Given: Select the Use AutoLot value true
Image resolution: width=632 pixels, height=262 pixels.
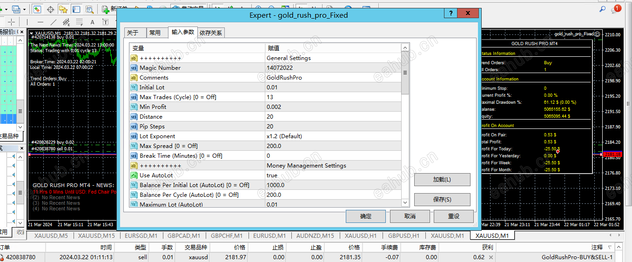Looking at the screenshot, I should click(272, 175).
